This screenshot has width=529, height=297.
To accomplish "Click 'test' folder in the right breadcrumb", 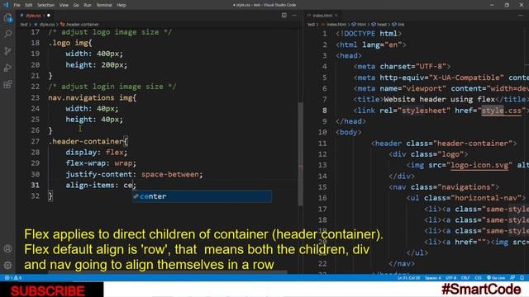I will [x=311, y=25].
